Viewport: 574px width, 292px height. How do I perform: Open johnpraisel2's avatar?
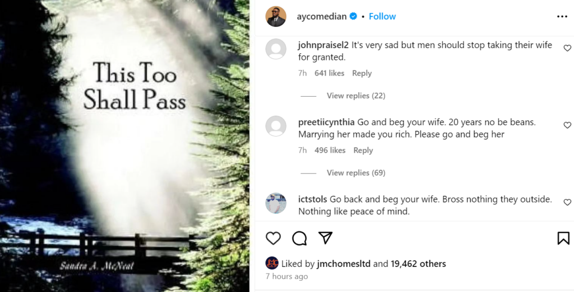coord(276,49)
